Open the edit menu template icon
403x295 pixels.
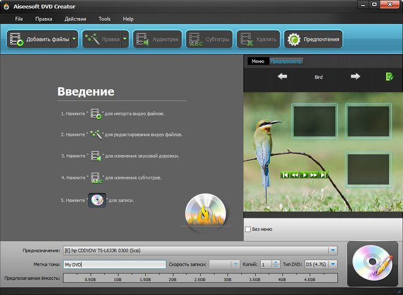tap(390, 77)
